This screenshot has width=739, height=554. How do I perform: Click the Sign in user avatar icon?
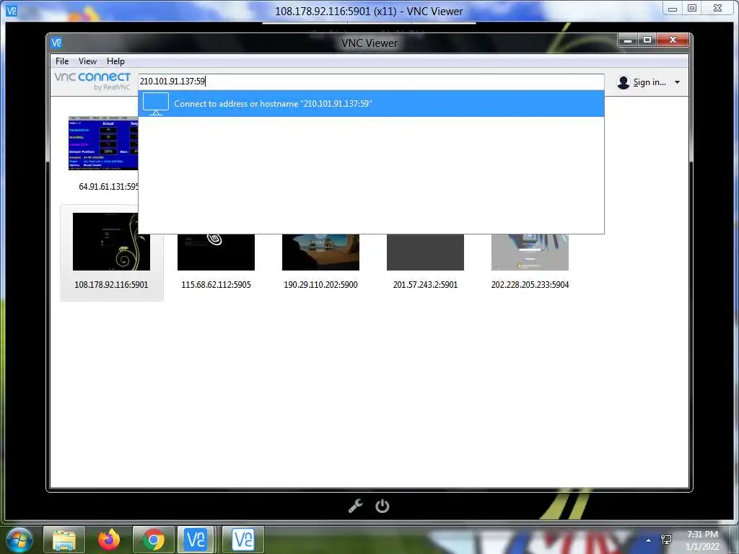623,82
